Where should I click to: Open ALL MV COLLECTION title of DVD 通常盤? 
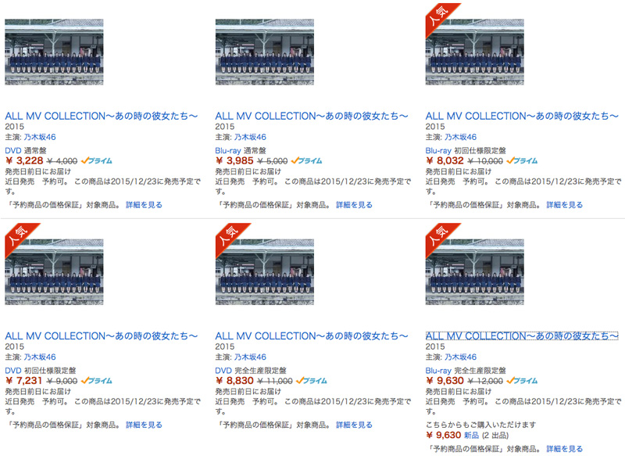click(x=102, y=116)
